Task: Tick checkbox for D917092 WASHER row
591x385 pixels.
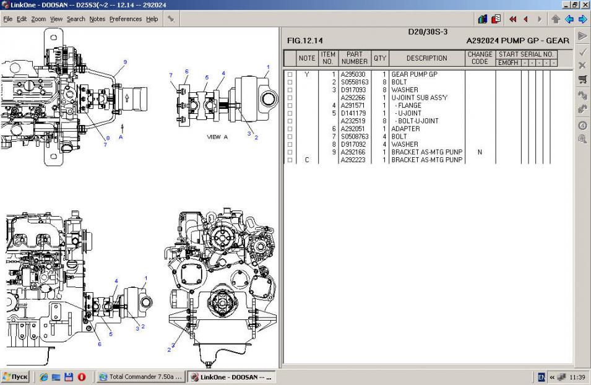Action: click(290, 144)
